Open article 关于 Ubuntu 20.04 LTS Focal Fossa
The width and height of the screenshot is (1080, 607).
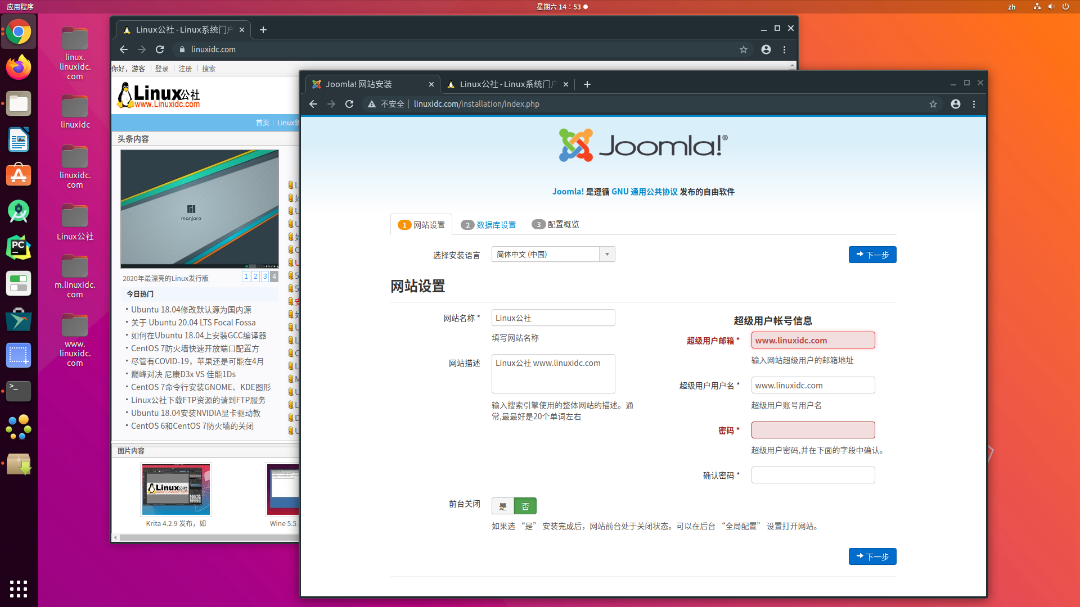pyautogui.click(x=193, y=323)
